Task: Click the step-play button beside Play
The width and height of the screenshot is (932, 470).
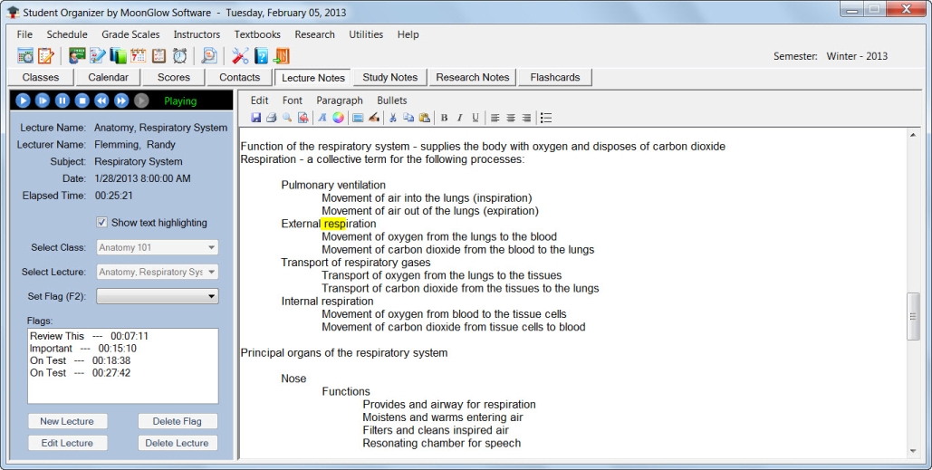Action: pyautogui.click(x=43, y=101)
